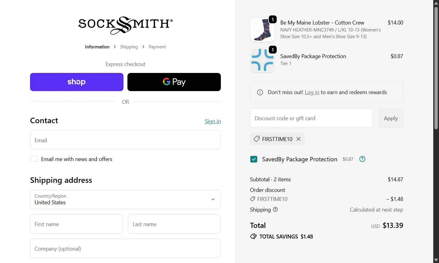Click the Total Savings tag icon
439x263 pixels.
click(x=253, y=236)
